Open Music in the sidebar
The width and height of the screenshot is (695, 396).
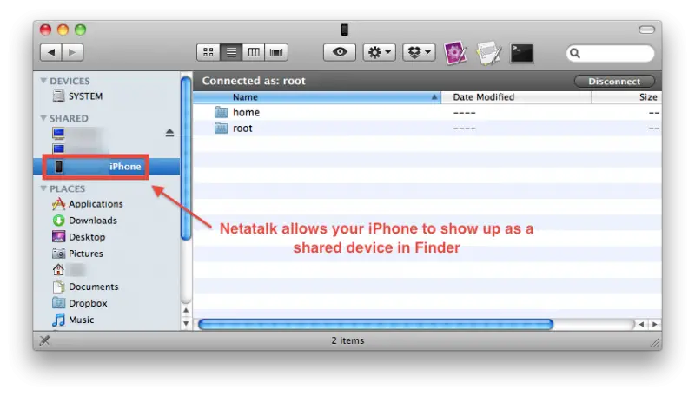click(74, 320)
